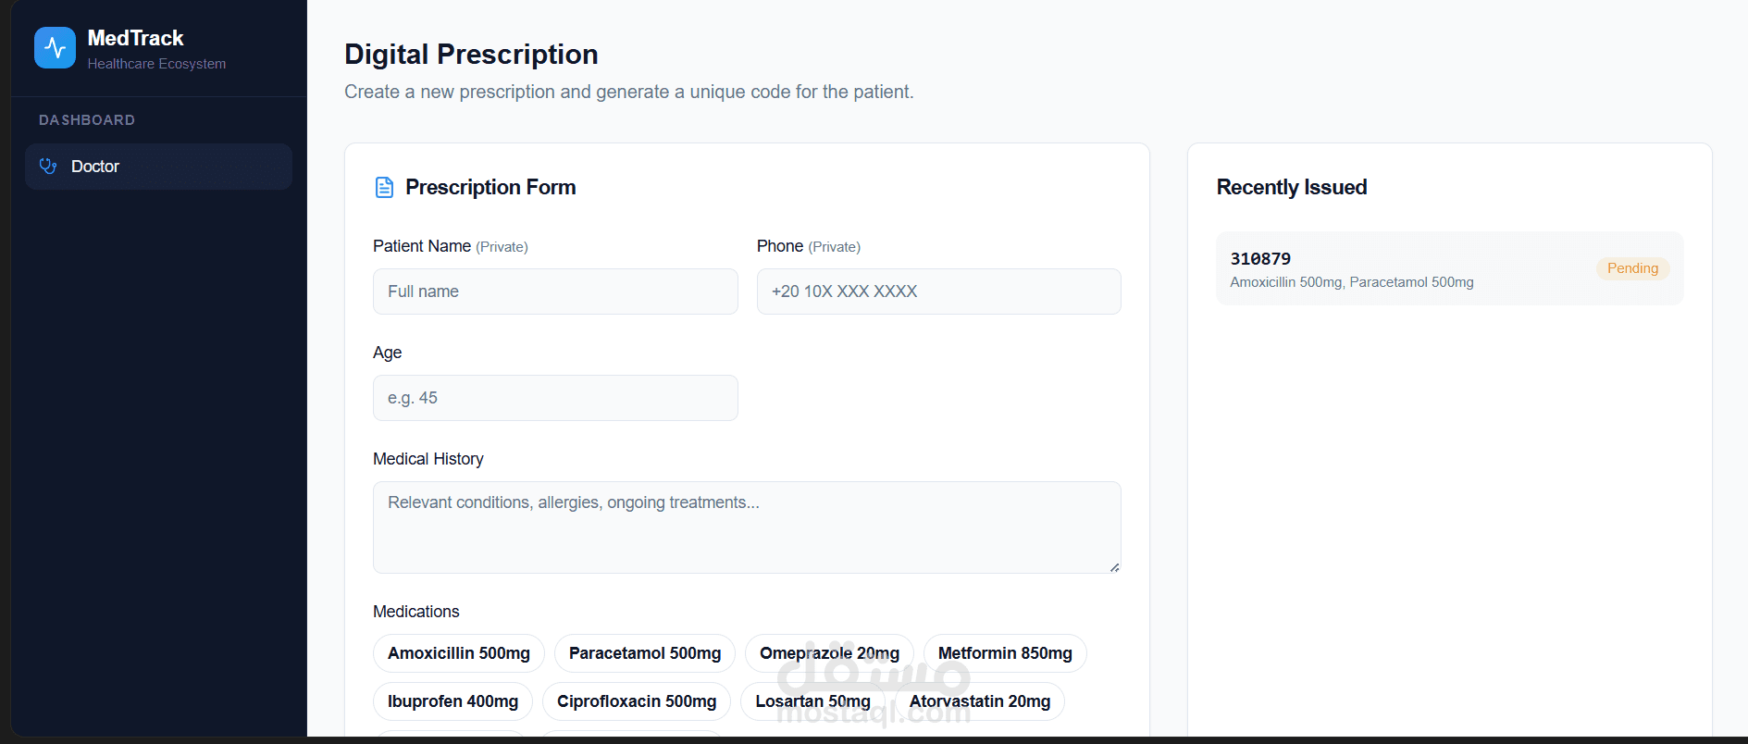The width and height of the screenshot is (1748, 744).
Task: Toggle the Losartan 50mg medication chip
Action: click(x=812, y=701)
